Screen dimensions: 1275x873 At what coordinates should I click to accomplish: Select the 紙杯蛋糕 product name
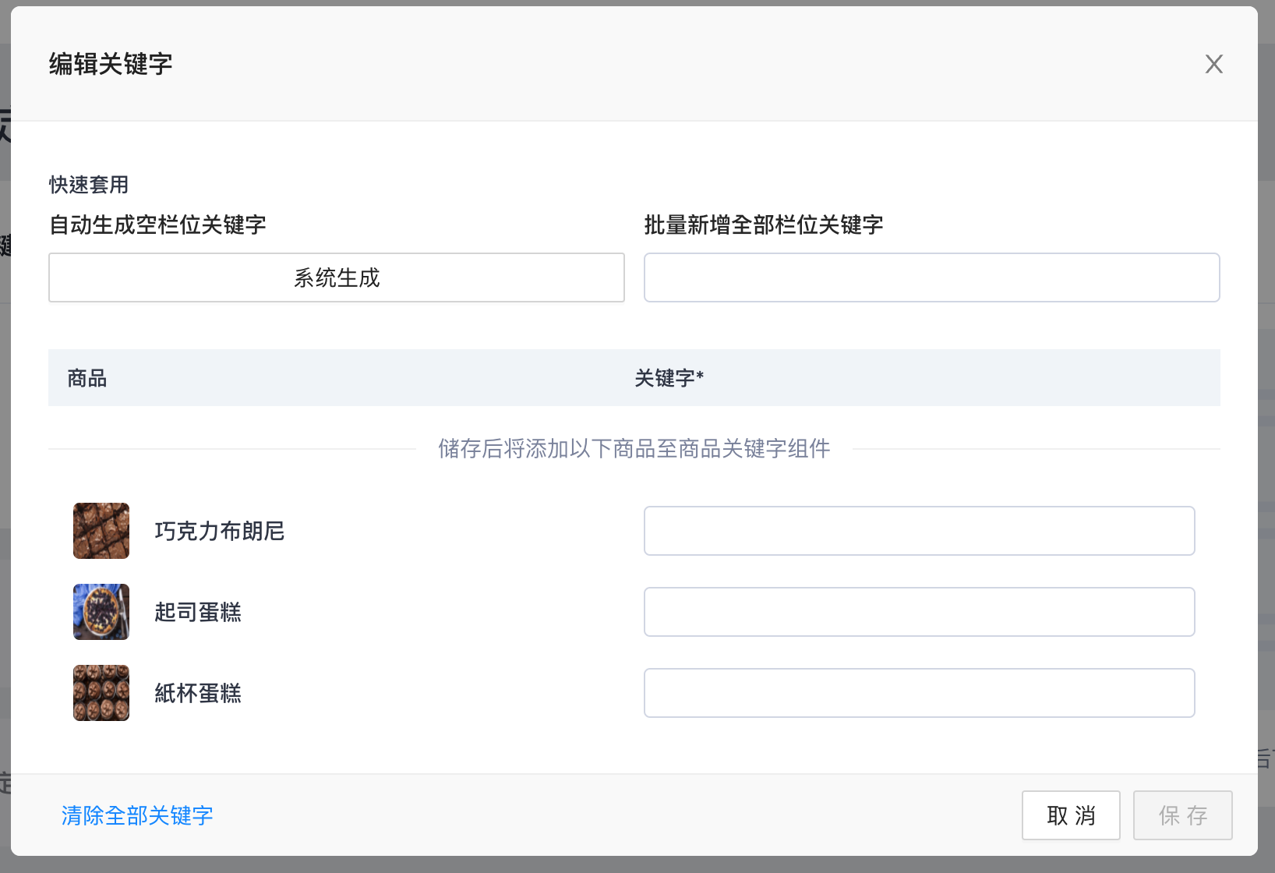(198, 693)
